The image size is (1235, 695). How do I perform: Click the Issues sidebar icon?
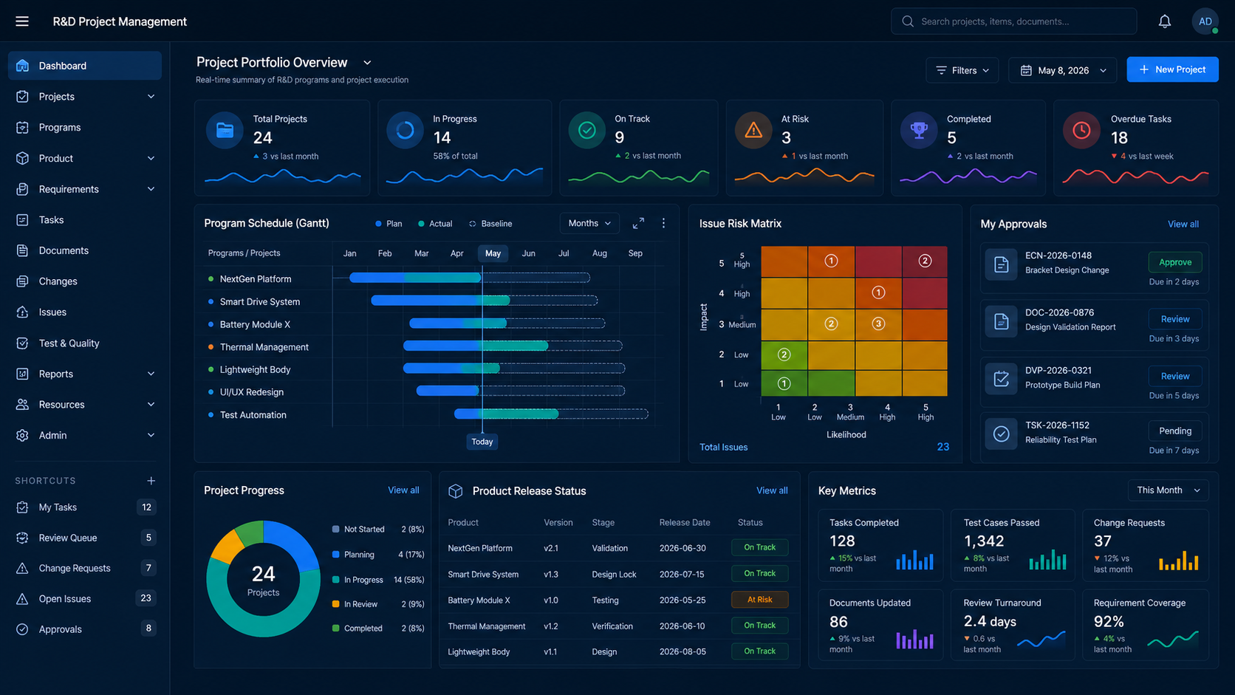click(x=22, y=312)
